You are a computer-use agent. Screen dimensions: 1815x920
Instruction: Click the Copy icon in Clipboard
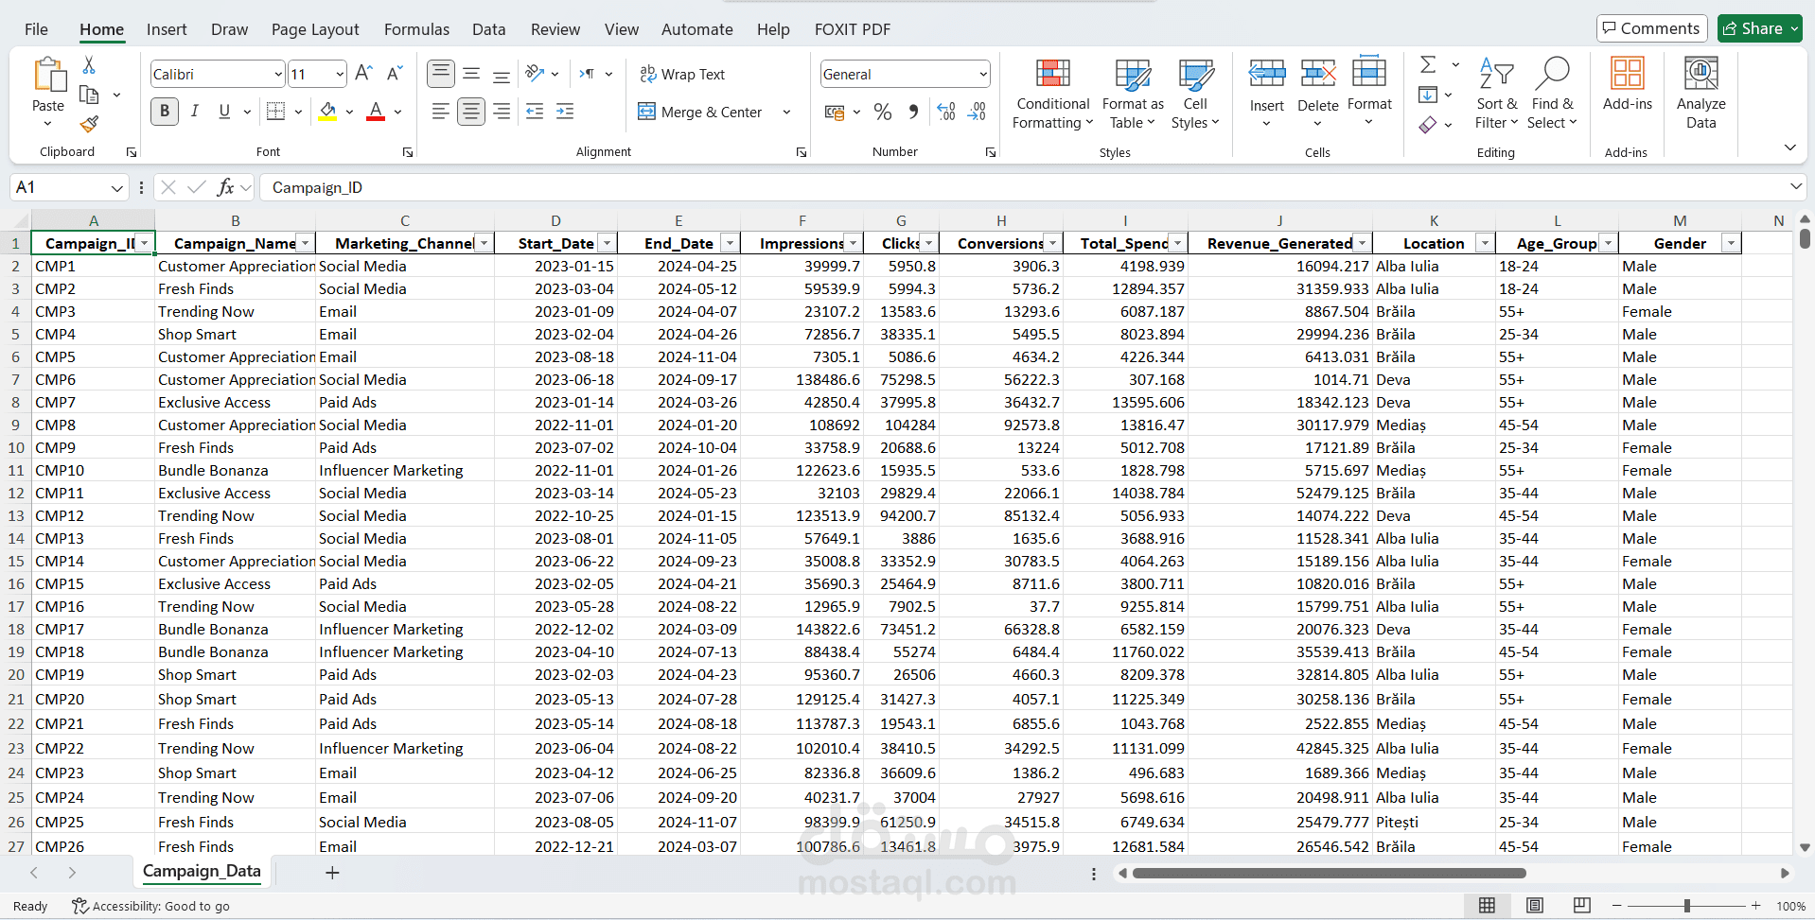(x=89, y=95)
